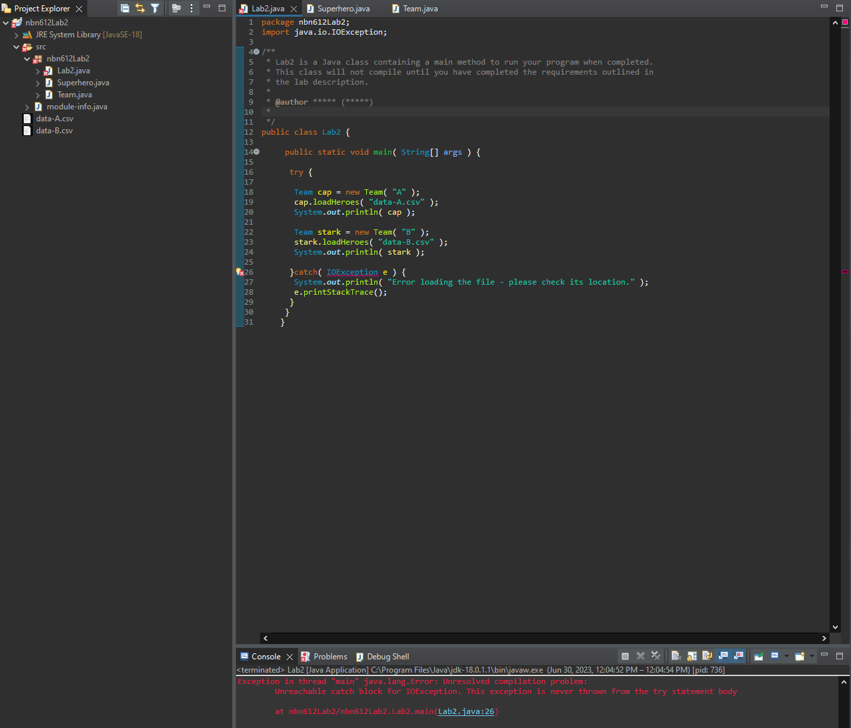Collapse the src folder in the tree
Screen dimensions: 851x728
[17, 47]
